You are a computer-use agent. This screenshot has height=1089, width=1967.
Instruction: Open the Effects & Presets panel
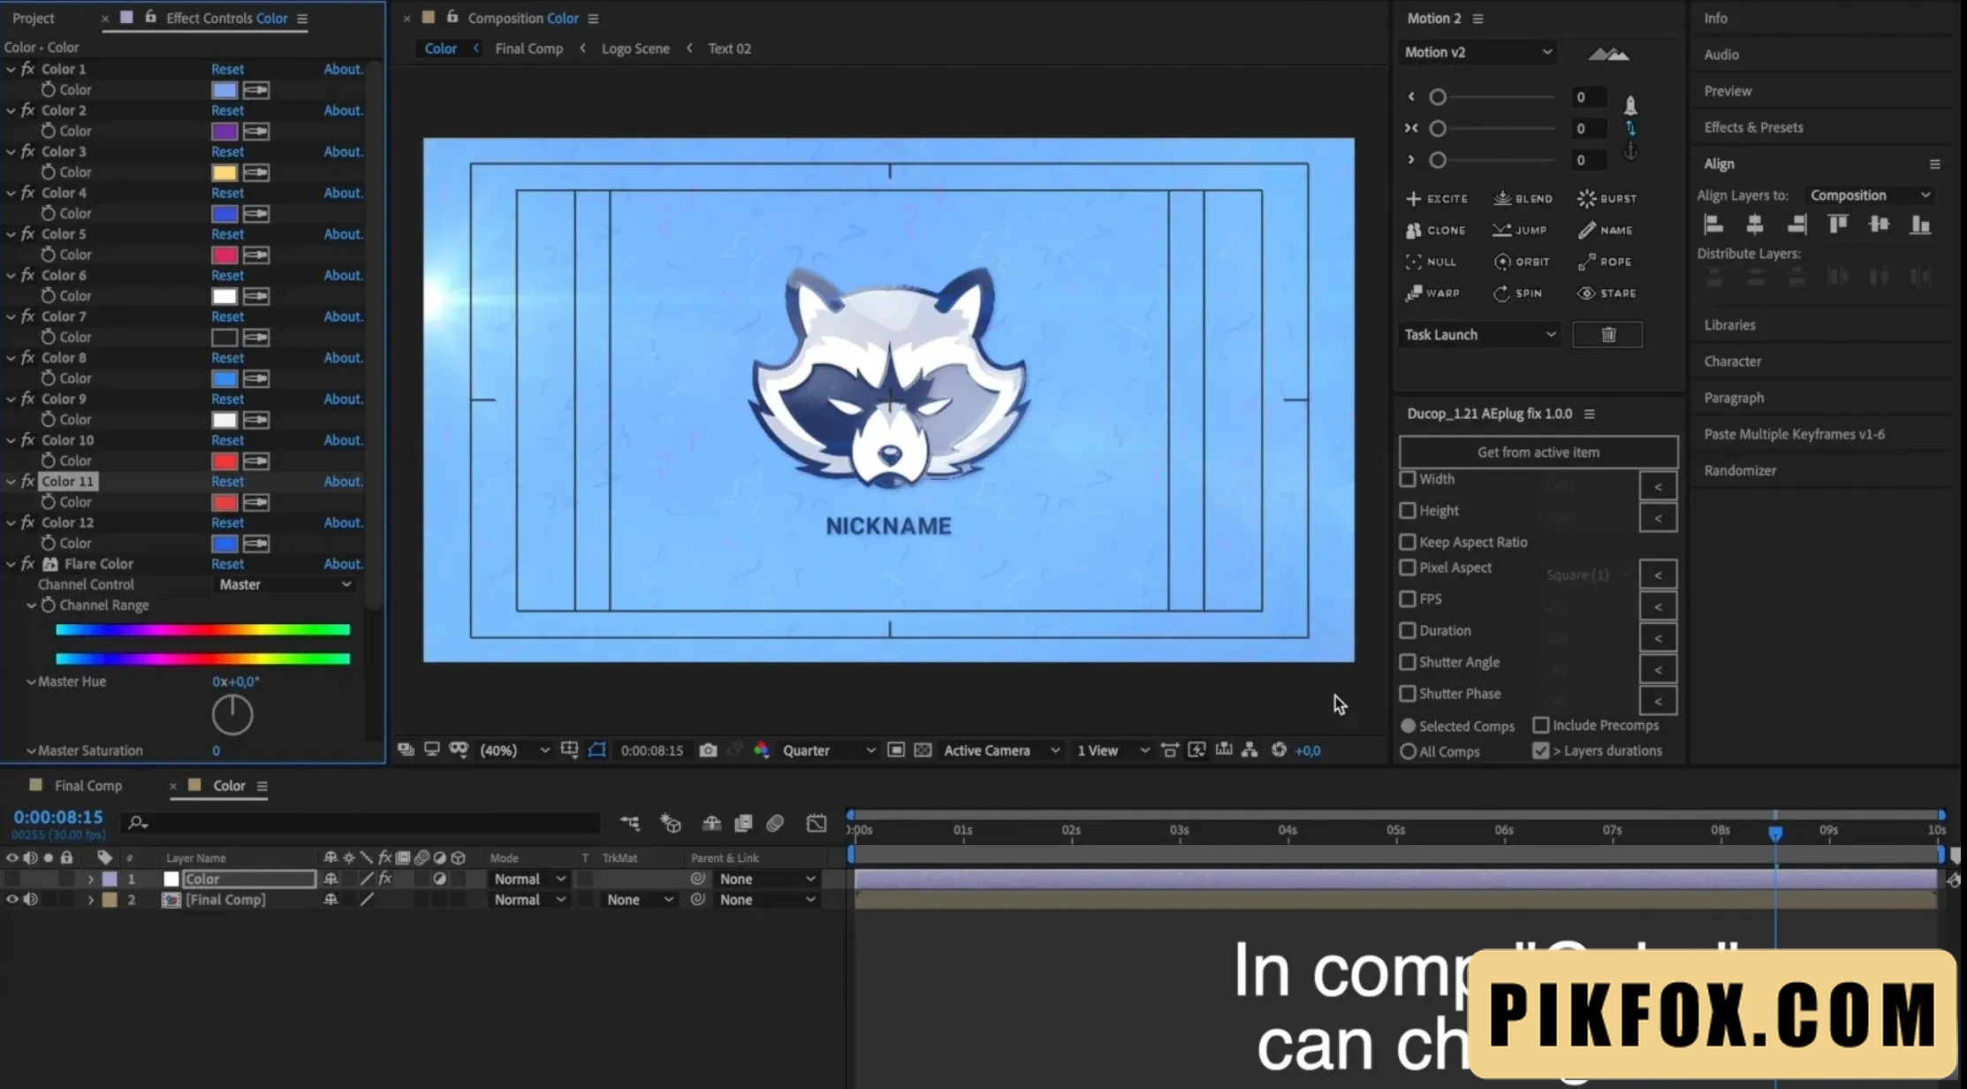point(1753,127)
